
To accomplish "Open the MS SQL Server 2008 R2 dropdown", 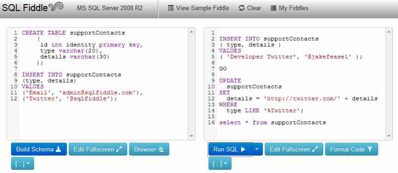I will (113, 8).
